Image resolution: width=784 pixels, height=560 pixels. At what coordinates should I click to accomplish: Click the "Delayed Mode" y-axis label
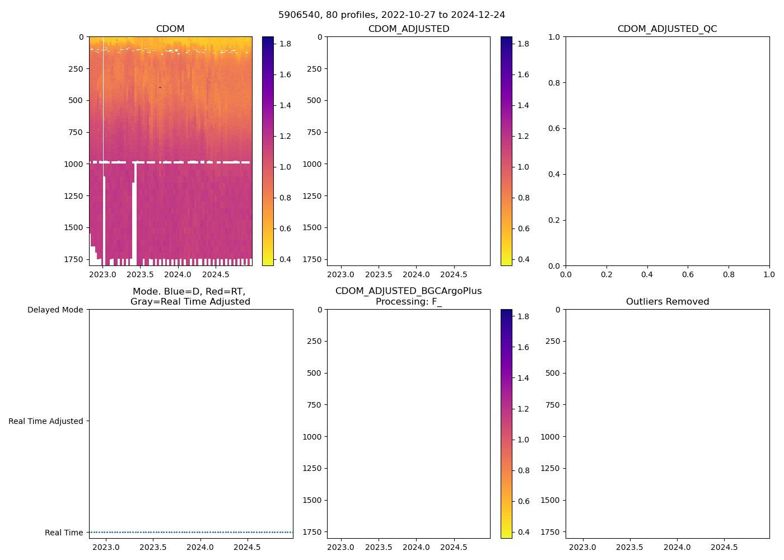tap(55, 310)
